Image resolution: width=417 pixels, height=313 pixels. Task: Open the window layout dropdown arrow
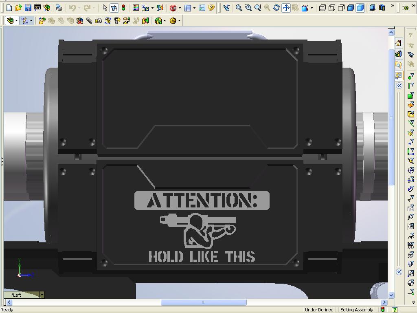[x=194, y=8]
